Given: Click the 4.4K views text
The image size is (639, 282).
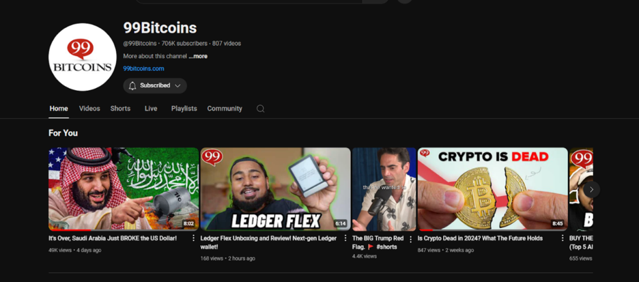Looking at the screenshot, I should pos(364,256).
